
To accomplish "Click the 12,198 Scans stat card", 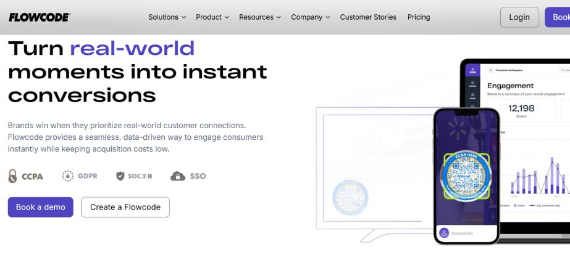I will point(522,111).
